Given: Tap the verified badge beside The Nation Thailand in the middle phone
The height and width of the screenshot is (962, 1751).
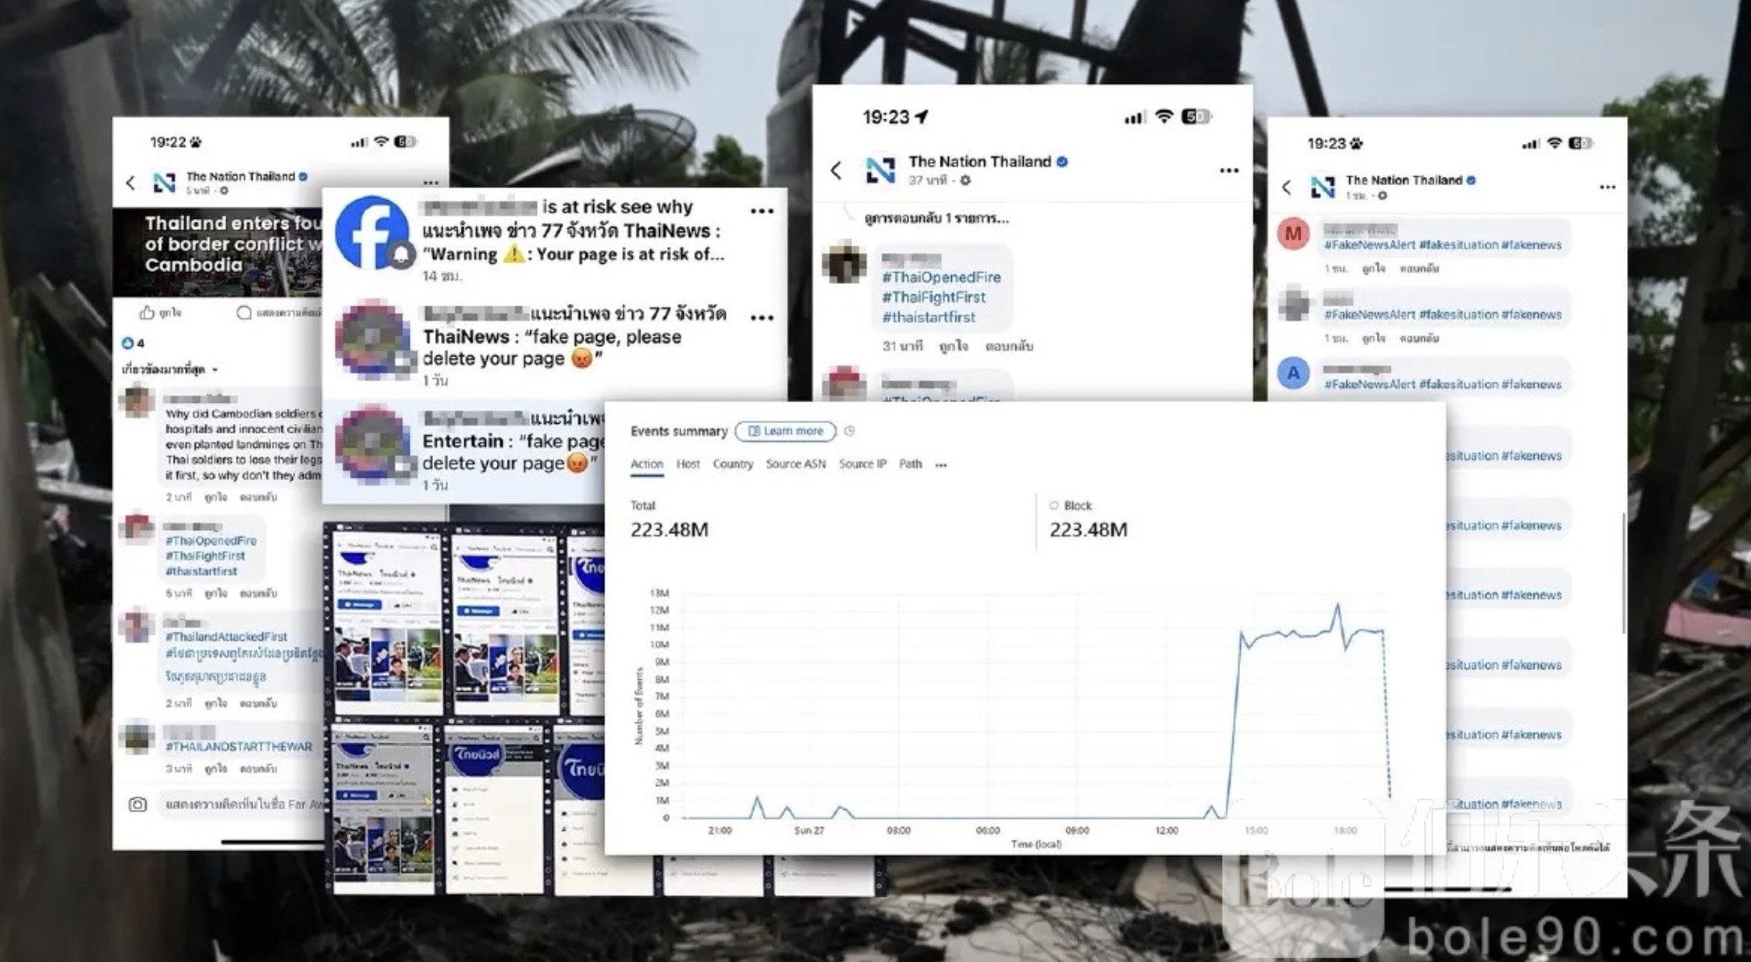Looking at the screenshot, I should coord(1062,162).
